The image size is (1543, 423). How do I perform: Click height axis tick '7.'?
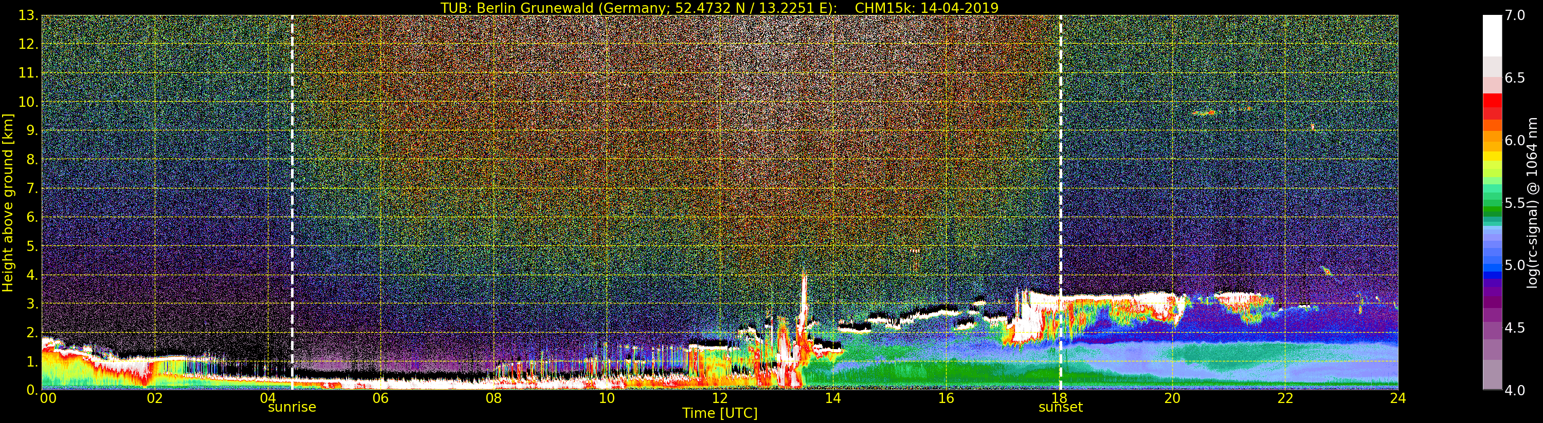point(32,188)
